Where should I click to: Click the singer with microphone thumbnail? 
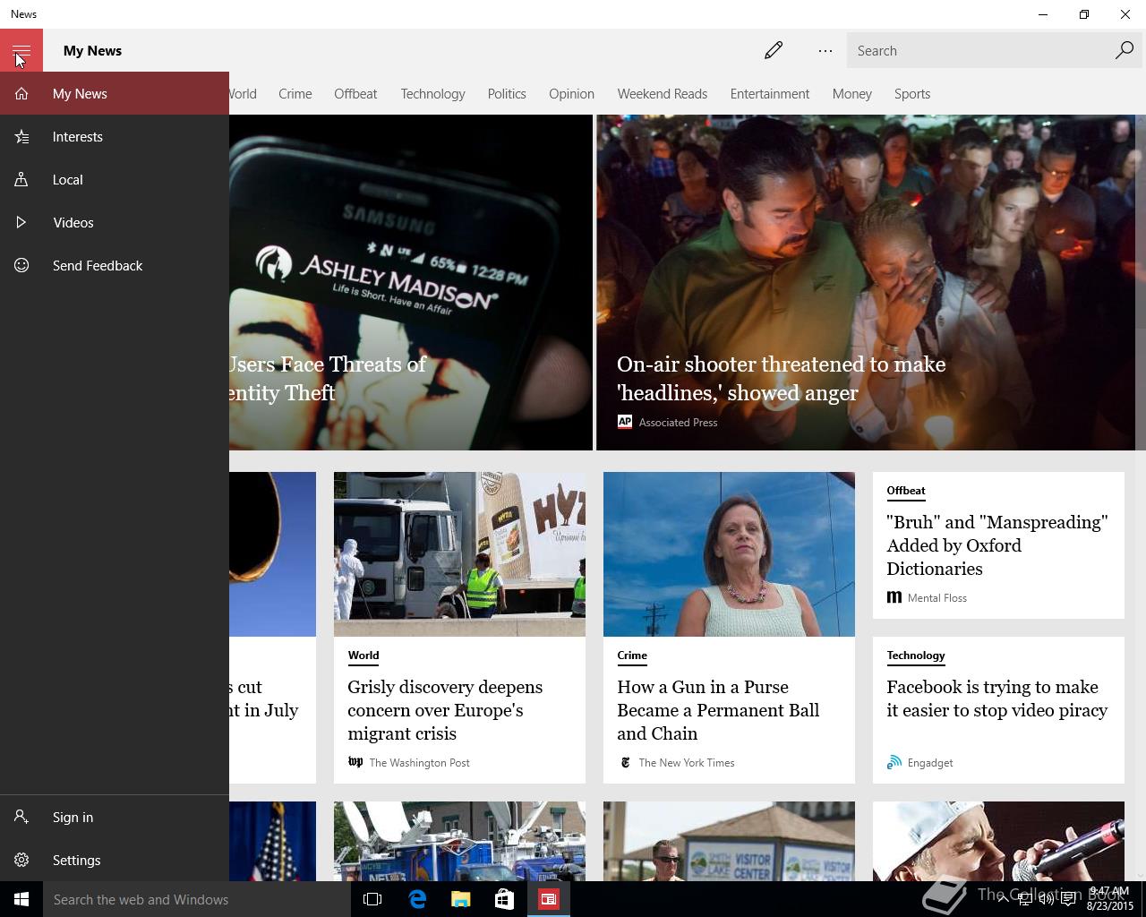[x=998, y=841]
